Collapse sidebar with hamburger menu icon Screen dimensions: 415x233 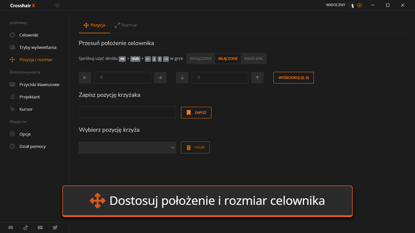point(57,6)
